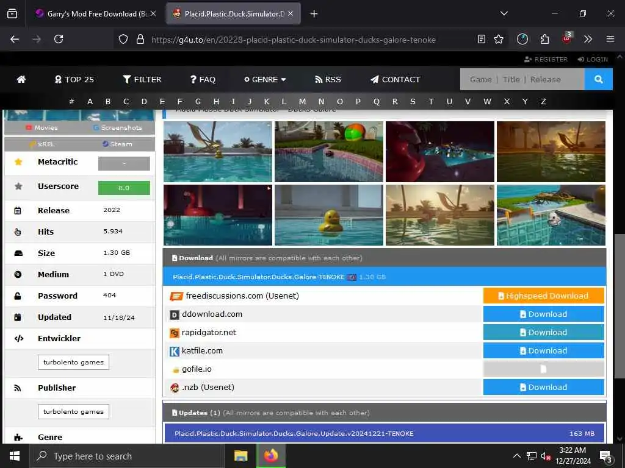Open the notification center icon

pos(606,456)
